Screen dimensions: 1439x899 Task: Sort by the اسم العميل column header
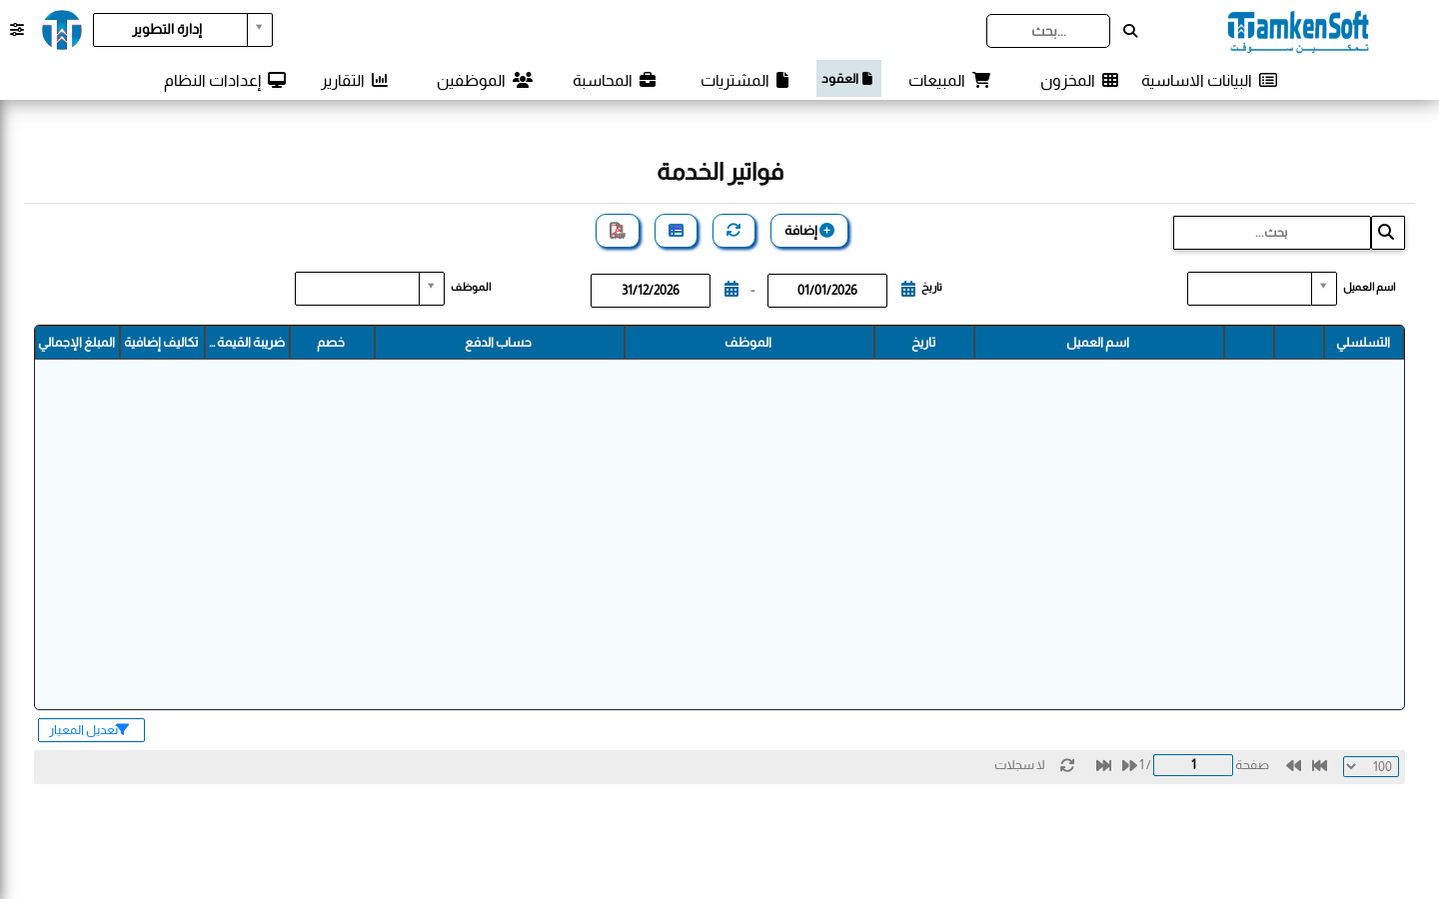[x=1098, y=343]
